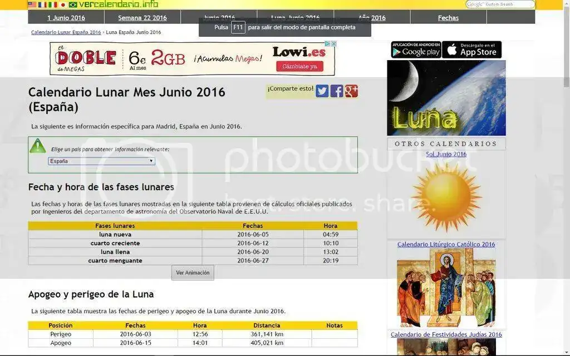Follow "Calendario Lunar España 2016" breadcrumb link

coord(66,32)
